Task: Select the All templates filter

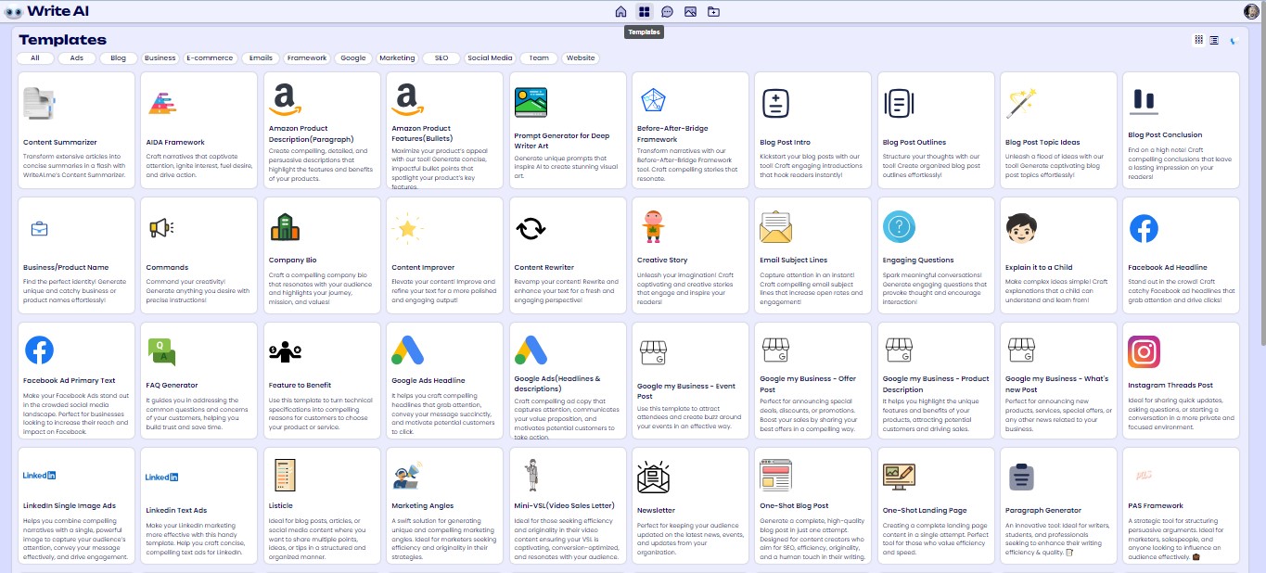Action: tap(34, 57)
